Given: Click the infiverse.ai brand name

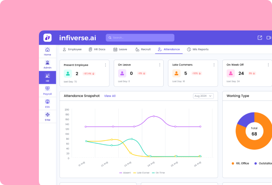Looking at the screenshot, I should coord(77,38).
